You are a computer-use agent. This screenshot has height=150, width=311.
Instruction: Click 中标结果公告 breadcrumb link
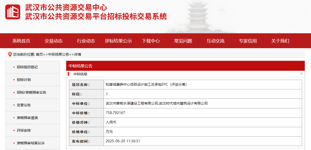tap(58, 54)
